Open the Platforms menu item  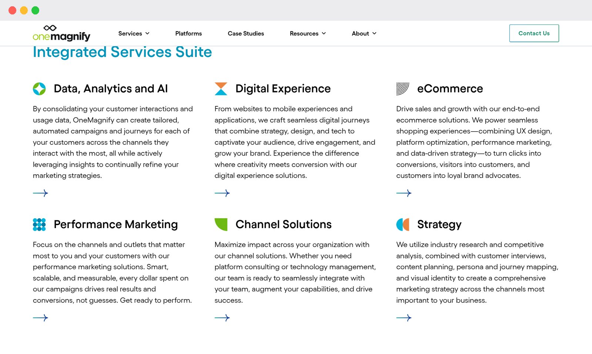pyautogui.click(x=189, y=33)
